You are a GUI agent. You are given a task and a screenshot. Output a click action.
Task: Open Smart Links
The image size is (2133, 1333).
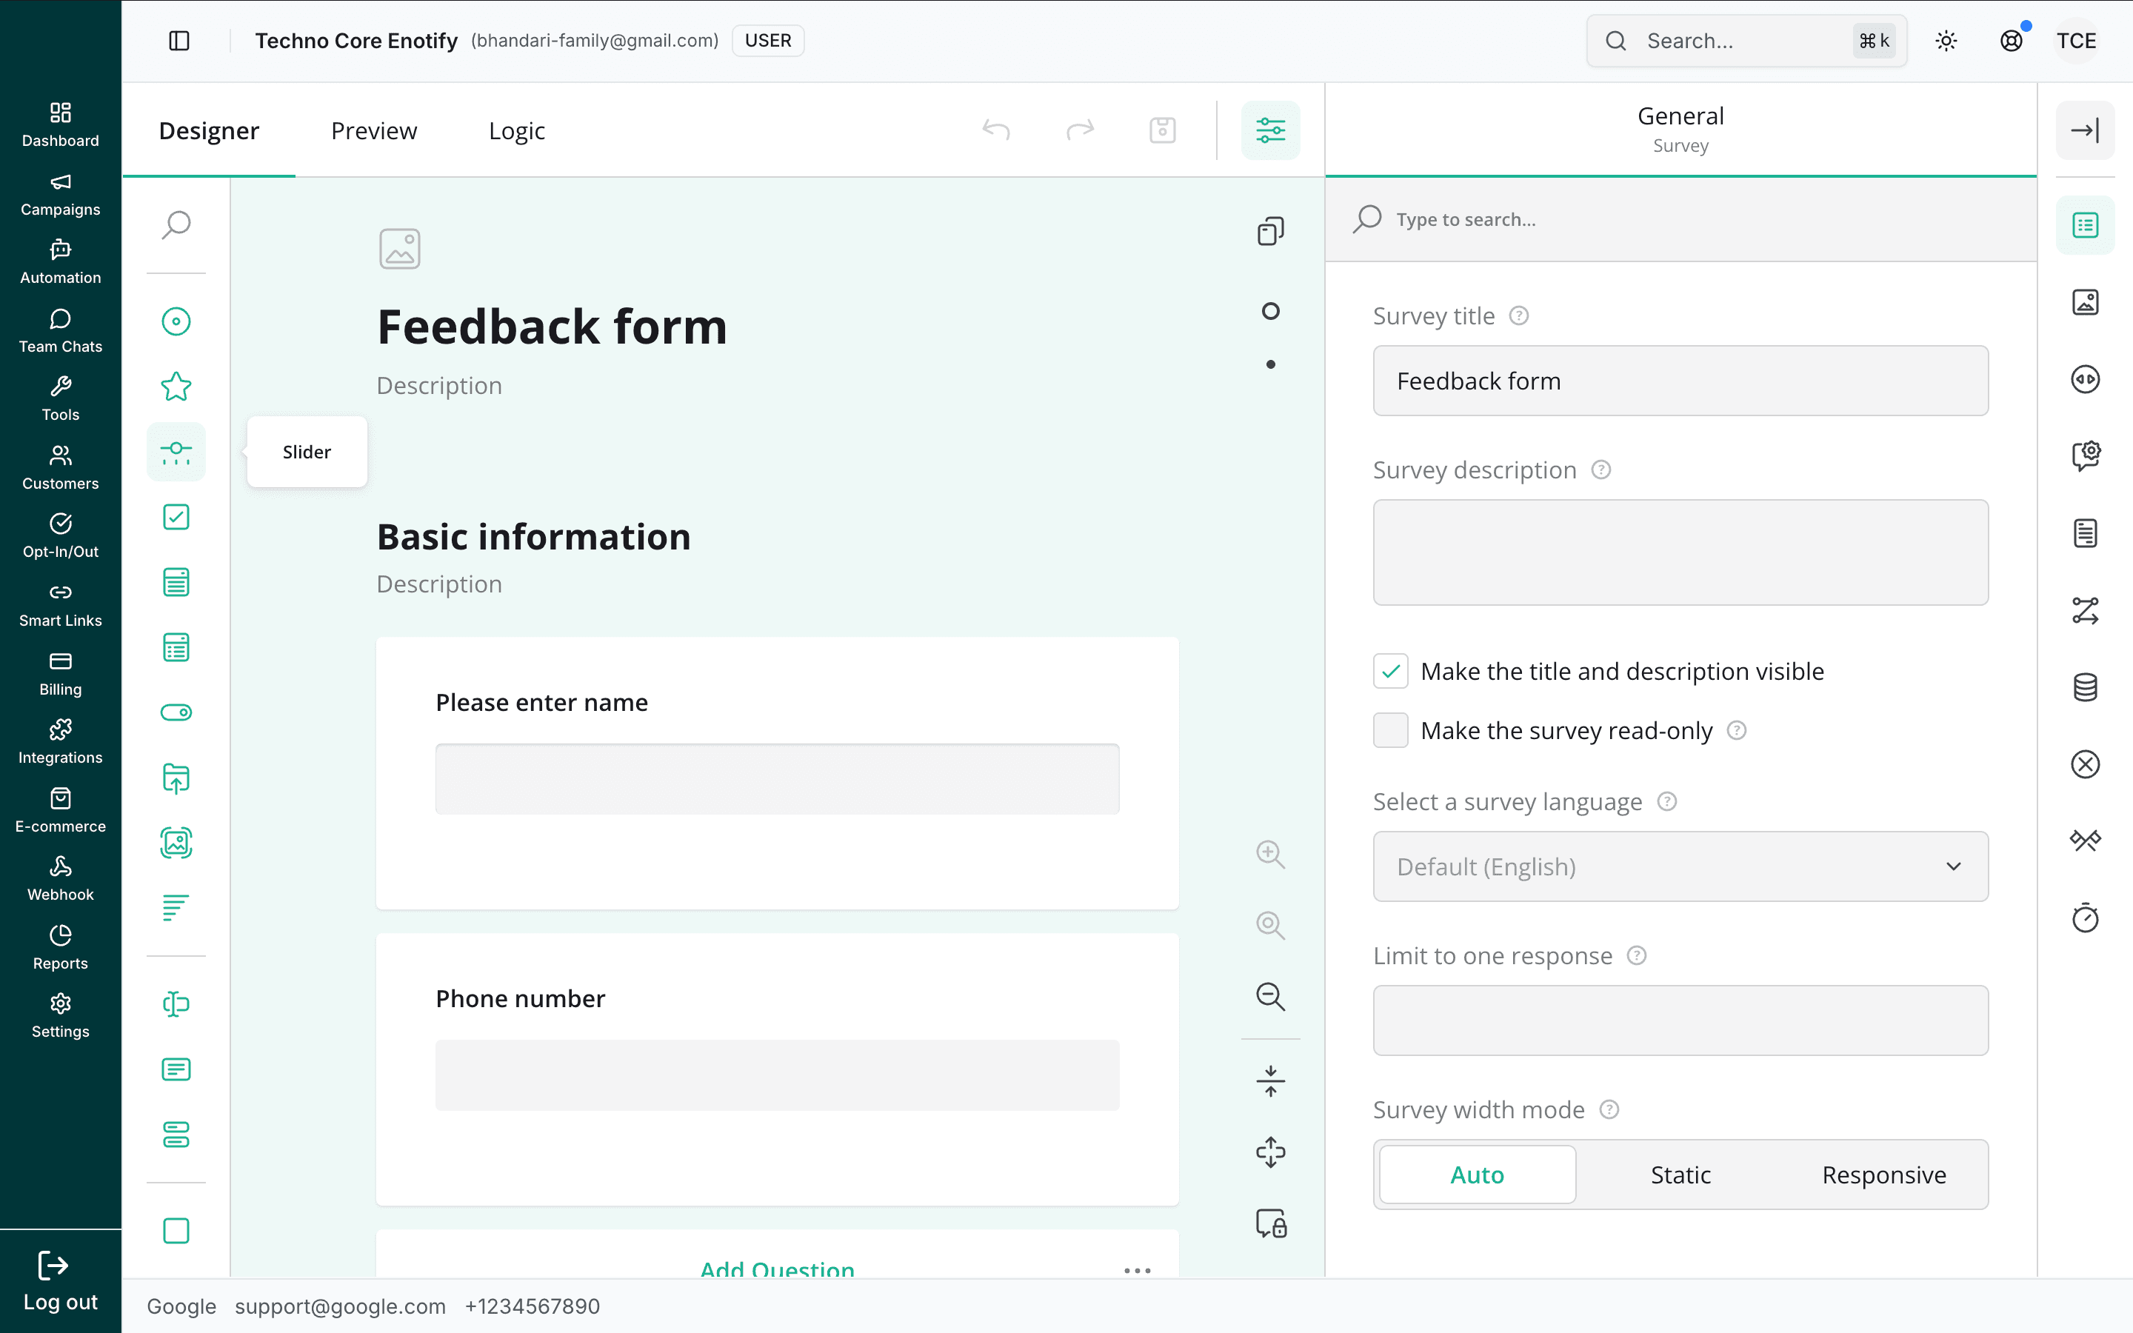(x=60, y=605)
